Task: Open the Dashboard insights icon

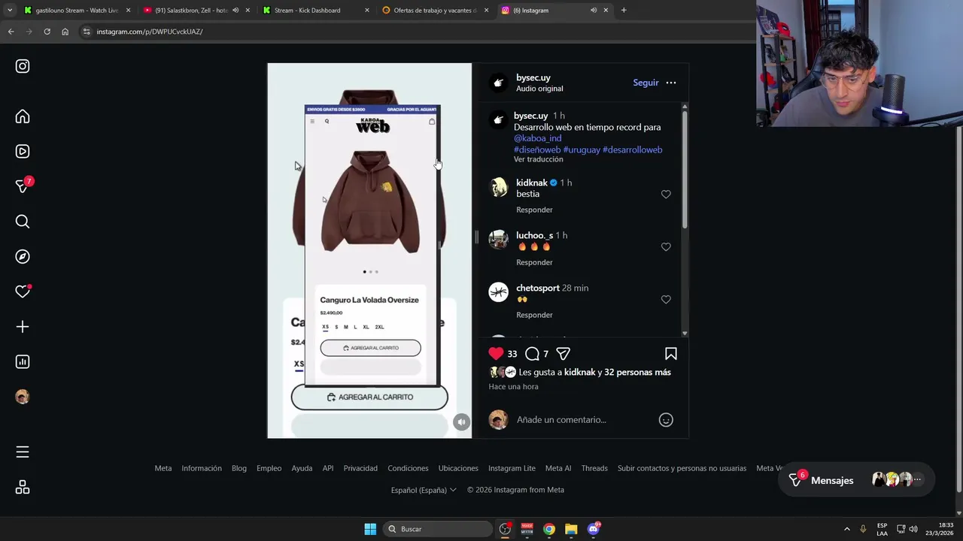Action: coord(23,361)
